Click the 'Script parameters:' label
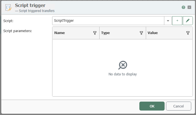The height and width of the screenshot is (115, 196). tap(18, 31)
